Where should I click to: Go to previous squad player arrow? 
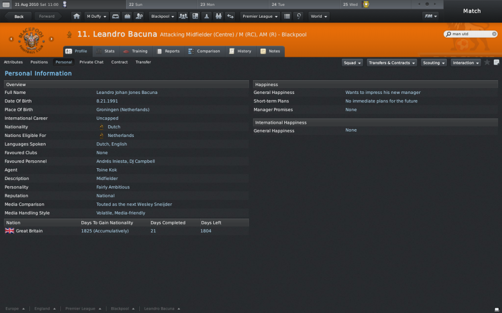[11, 39]
